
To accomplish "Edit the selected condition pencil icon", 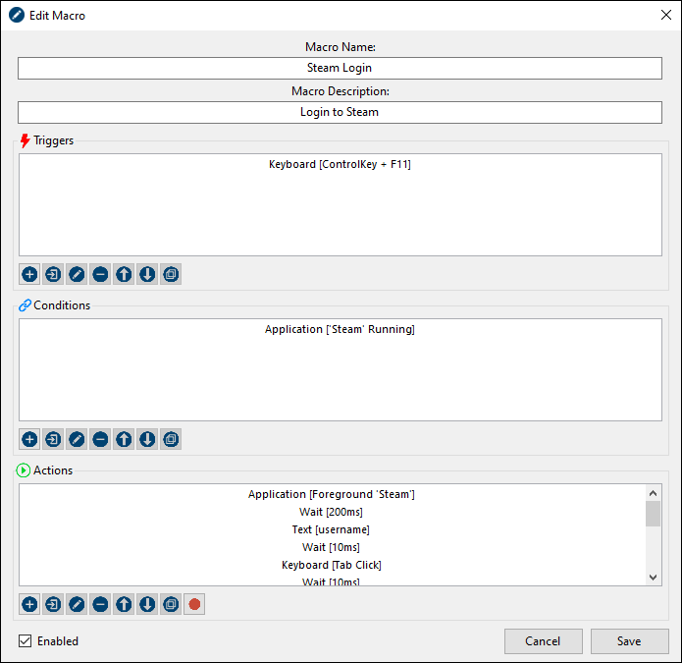I will click(x=77, y=439).
